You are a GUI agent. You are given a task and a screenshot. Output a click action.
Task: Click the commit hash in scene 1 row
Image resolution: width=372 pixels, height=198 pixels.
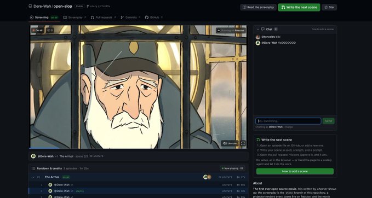point(227,185)
